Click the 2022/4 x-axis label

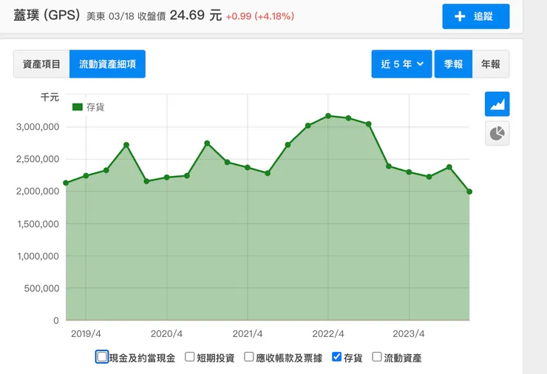pos(328,334)
